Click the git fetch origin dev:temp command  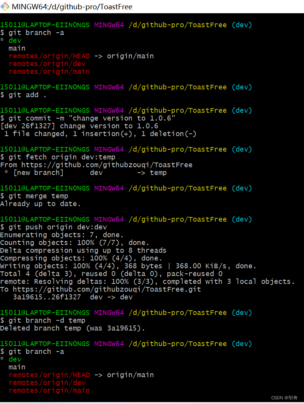58,157
